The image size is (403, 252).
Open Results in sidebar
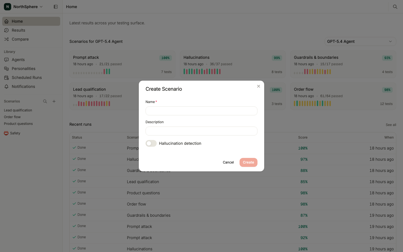coord(31,30)
